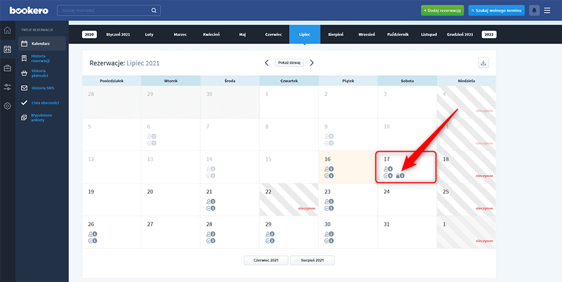Viewport: 562px width, 282px height.
Task: Click Czerwiec 2021 button below calendar
Action: tap(266, 260)
